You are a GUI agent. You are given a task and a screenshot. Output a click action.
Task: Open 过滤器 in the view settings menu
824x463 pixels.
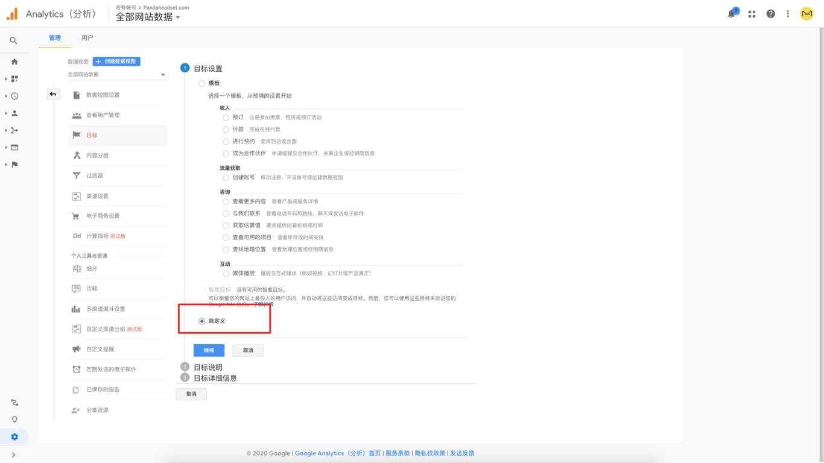pyautogui.click(x=95, y=175)
